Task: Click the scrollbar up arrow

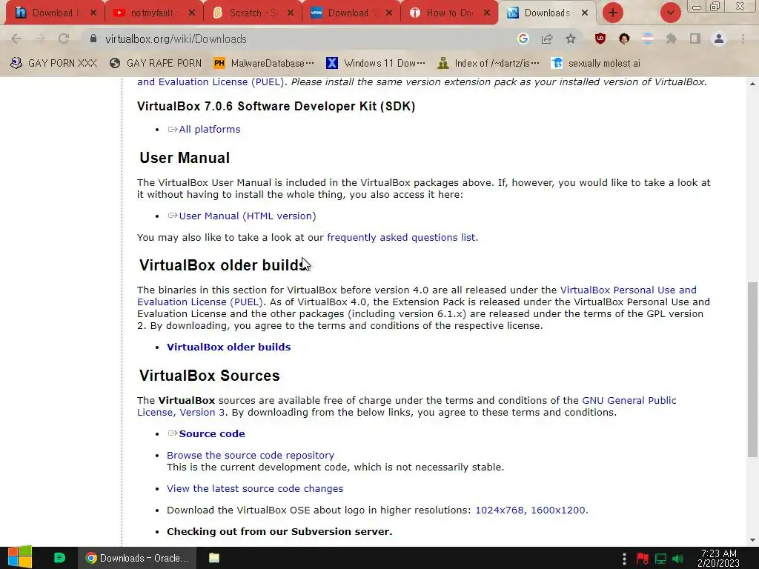Action: click(753, 84)
